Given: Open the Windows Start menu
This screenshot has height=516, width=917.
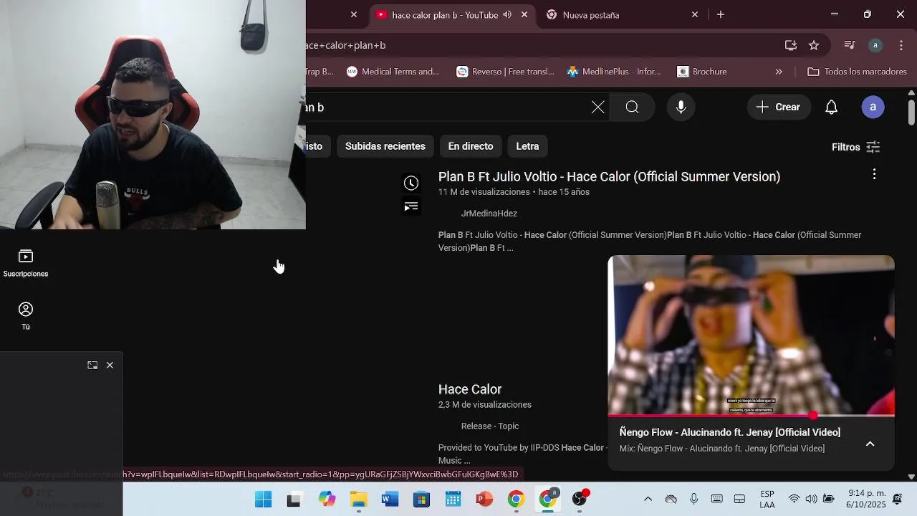Looking at the screenshot, I should click(264, 500).
